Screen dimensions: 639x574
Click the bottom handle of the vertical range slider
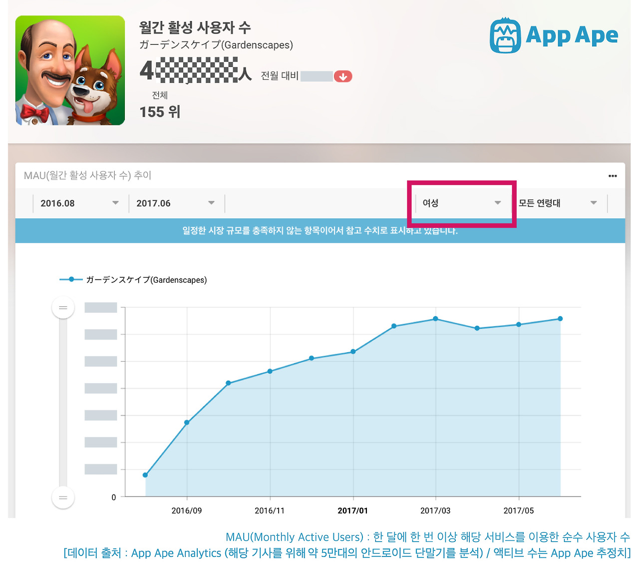point(63,498)
